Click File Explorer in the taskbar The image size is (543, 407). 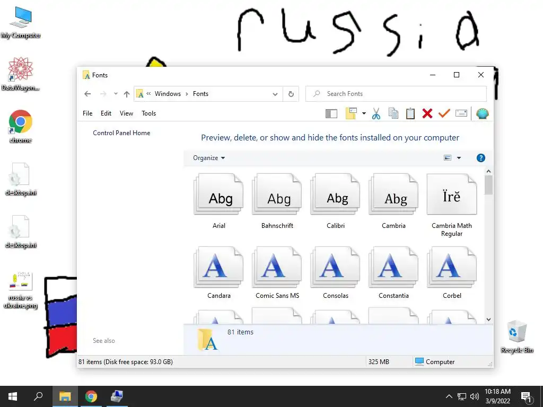pyautogui.click(x=65, y=396)
